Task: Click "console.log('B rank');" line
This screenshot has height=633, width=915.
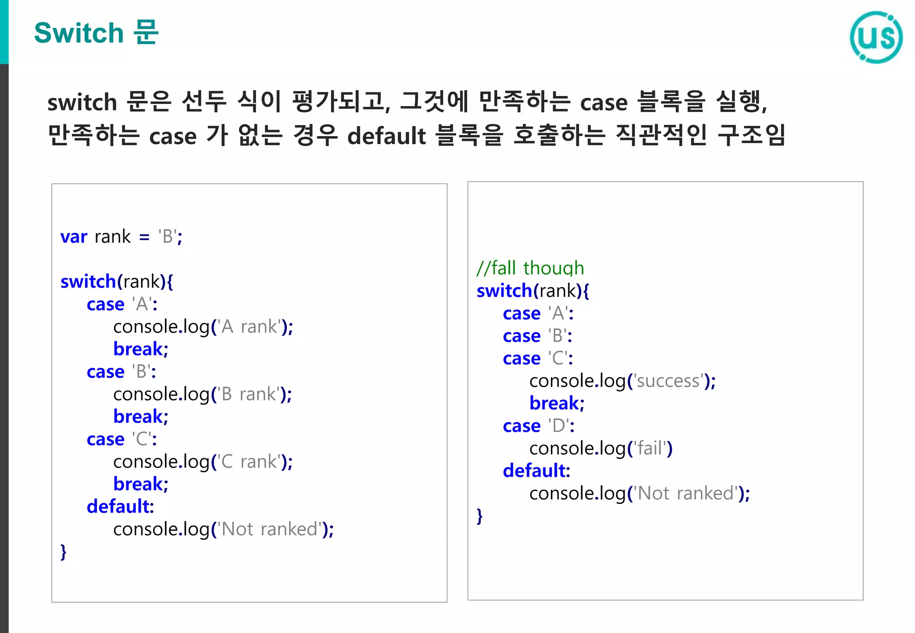Action: click(202, 394)
